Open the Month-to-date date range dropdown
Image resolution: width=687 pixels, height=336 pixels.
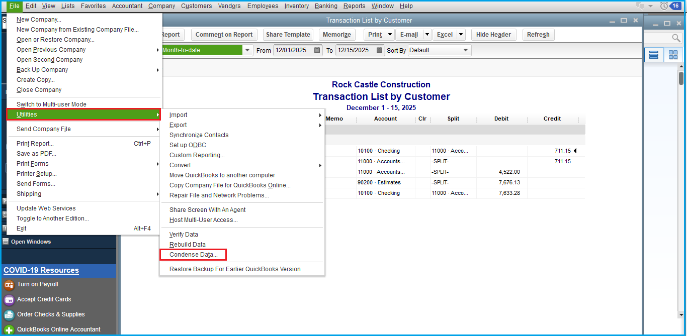(x=247, y=50)
